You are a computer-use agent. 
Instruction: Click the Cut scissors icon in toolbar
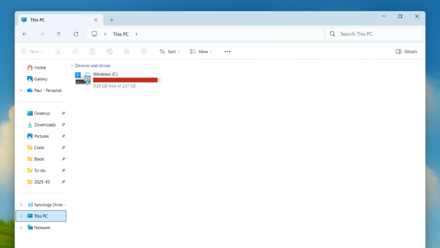pos(58,52)
